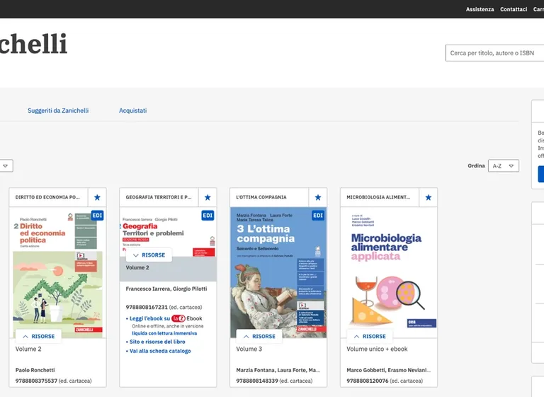Viewport: 544px width, 397px height.
Task: Click author name Paolo Ronchetti
Action: coord(35,370)
